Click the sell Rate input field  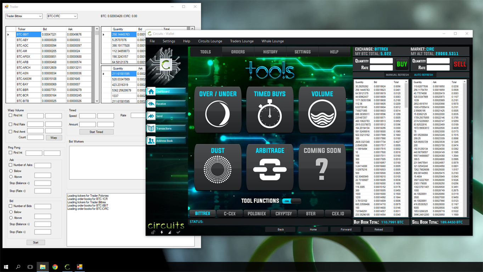[x=438, y=67]
